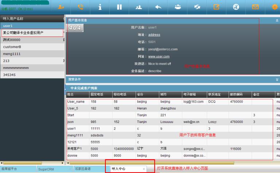Close the 呼入中心 tab
This screenshot has width=280, height=173.
[x=144, y=169]
